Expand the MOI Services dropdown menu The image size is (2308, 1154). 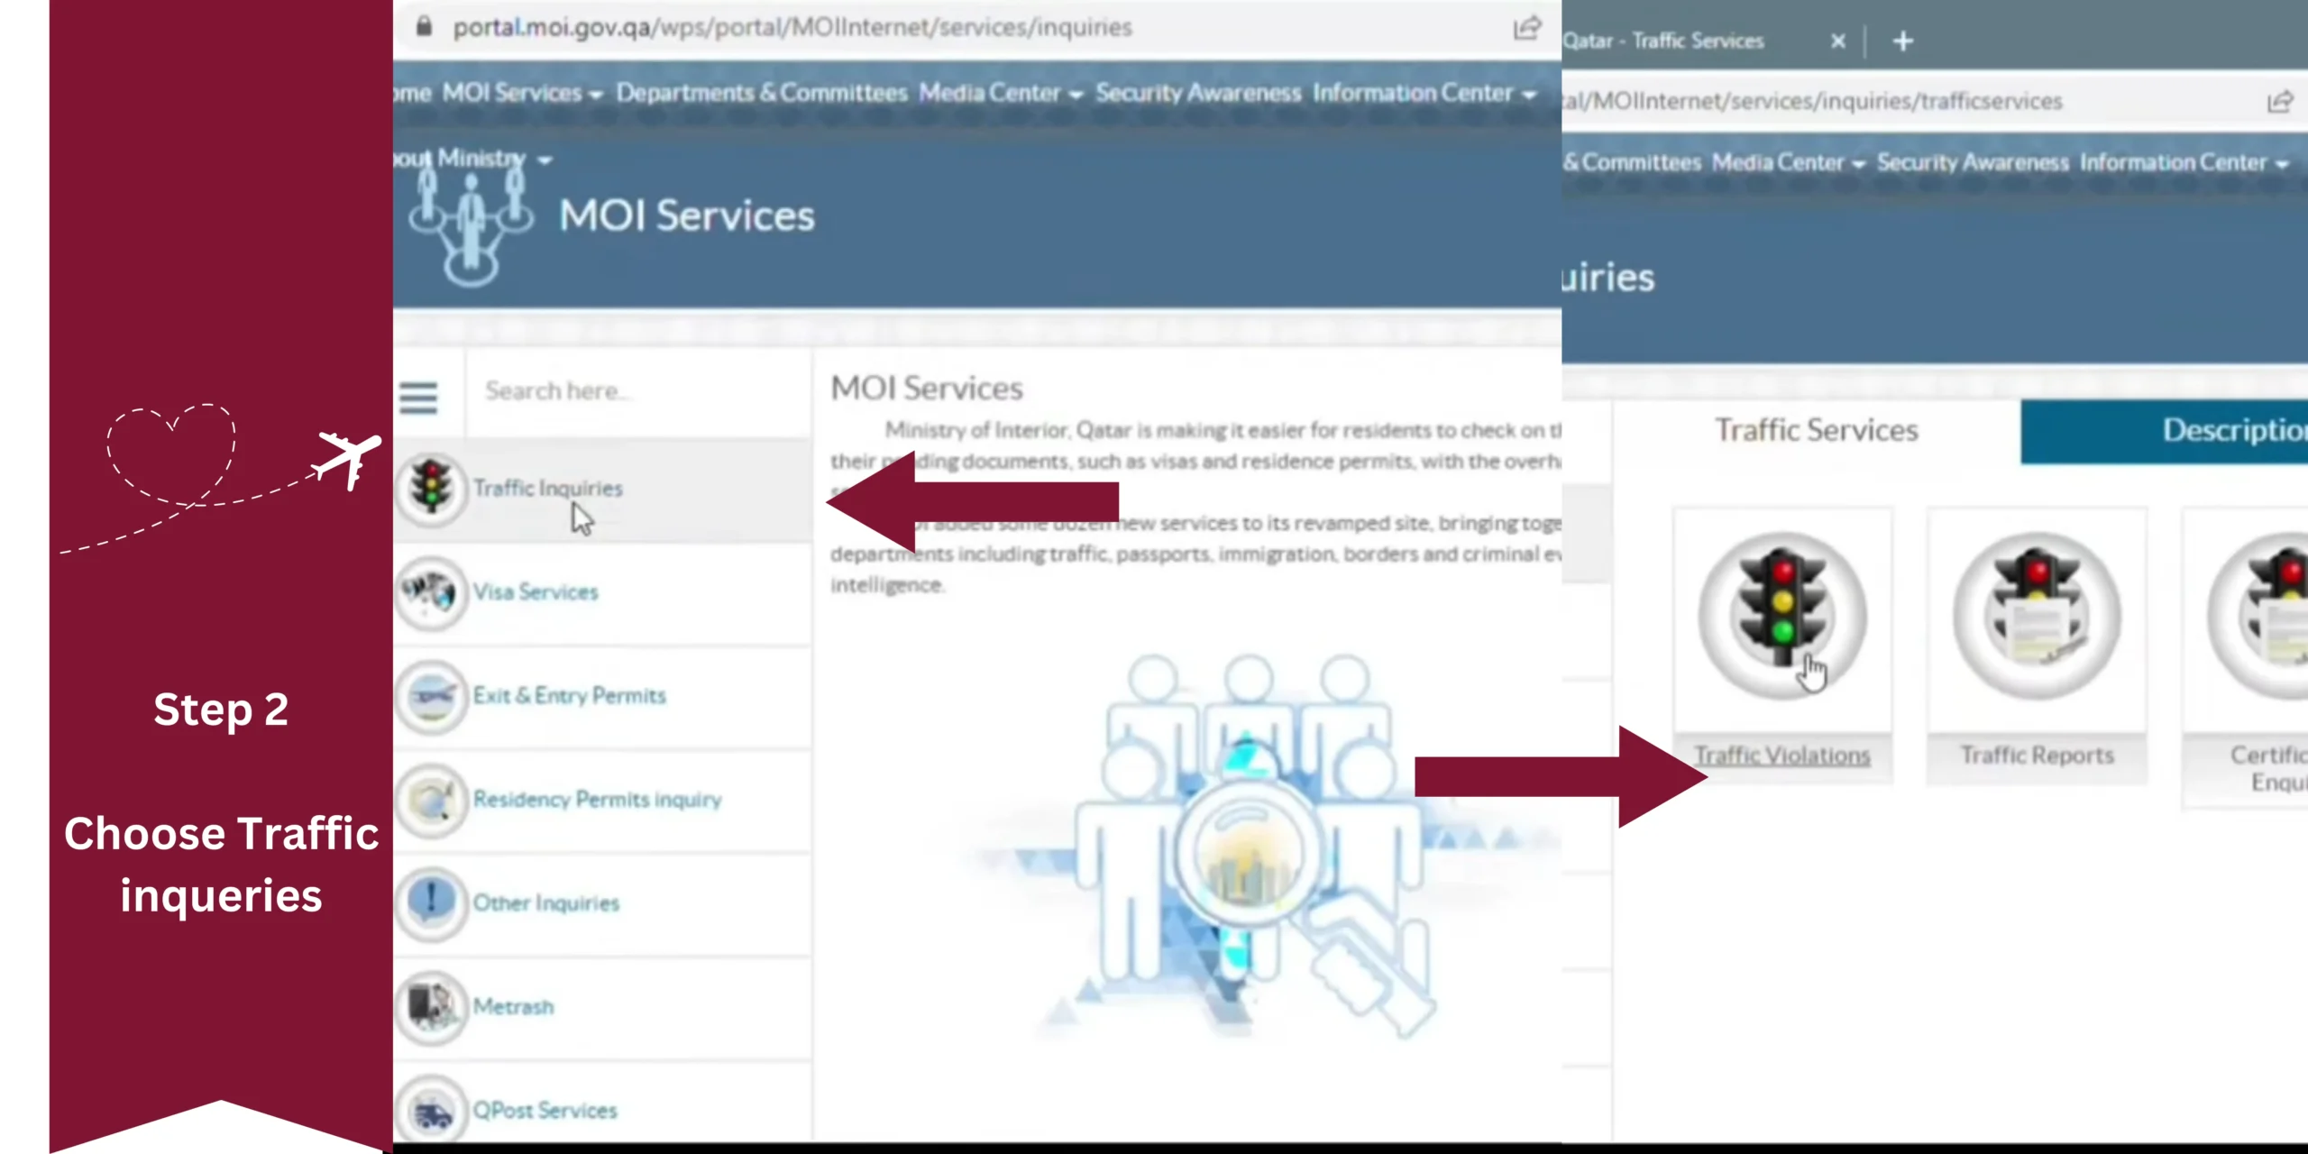click(521, 94)
